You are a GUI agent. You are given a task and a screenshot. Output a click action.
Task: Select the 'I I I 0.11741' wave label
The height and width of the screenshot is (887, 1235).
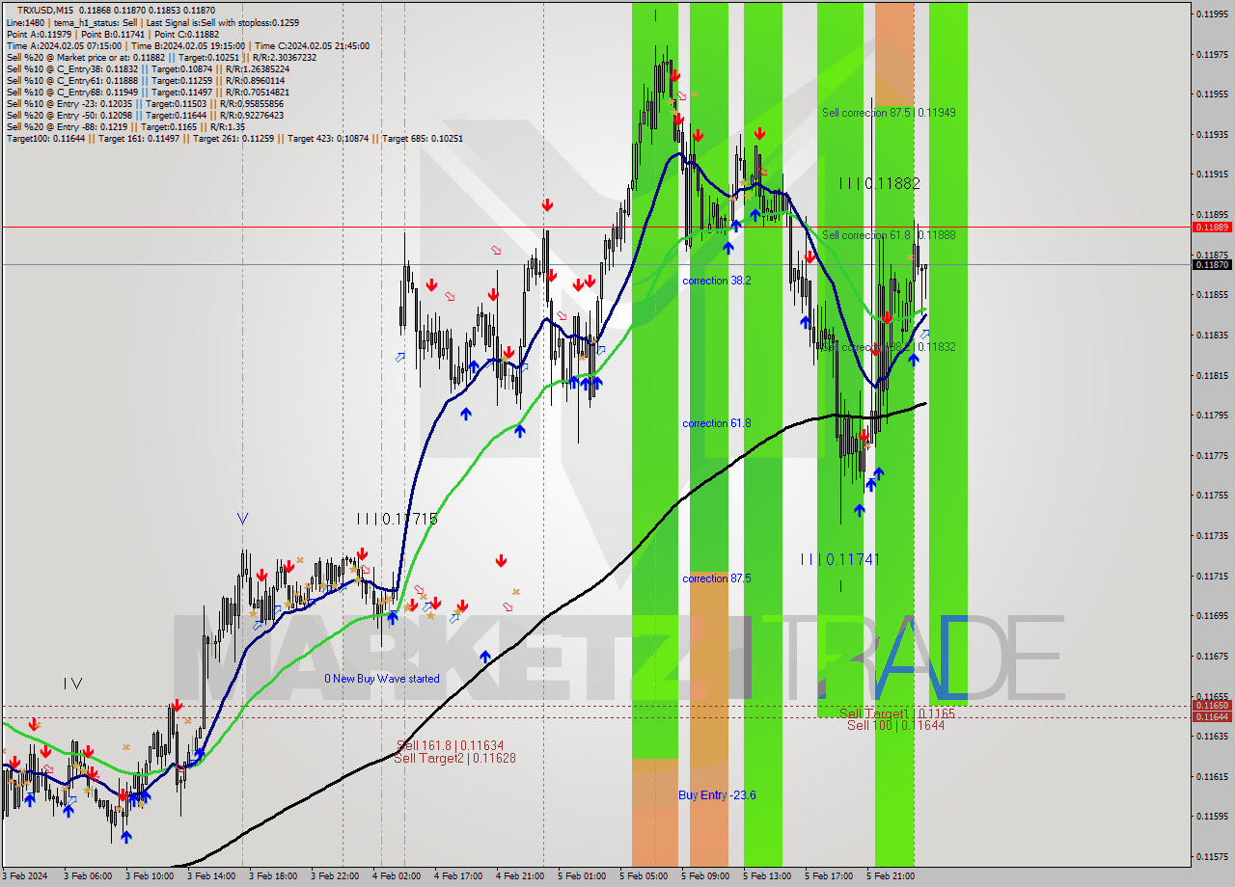point(840,559)
